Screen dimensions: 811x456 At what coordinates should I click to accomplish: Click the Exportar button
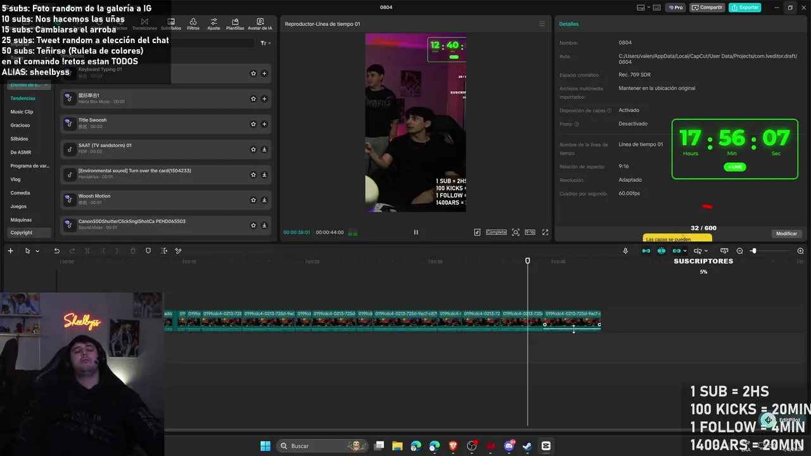(x=745, y=8)
